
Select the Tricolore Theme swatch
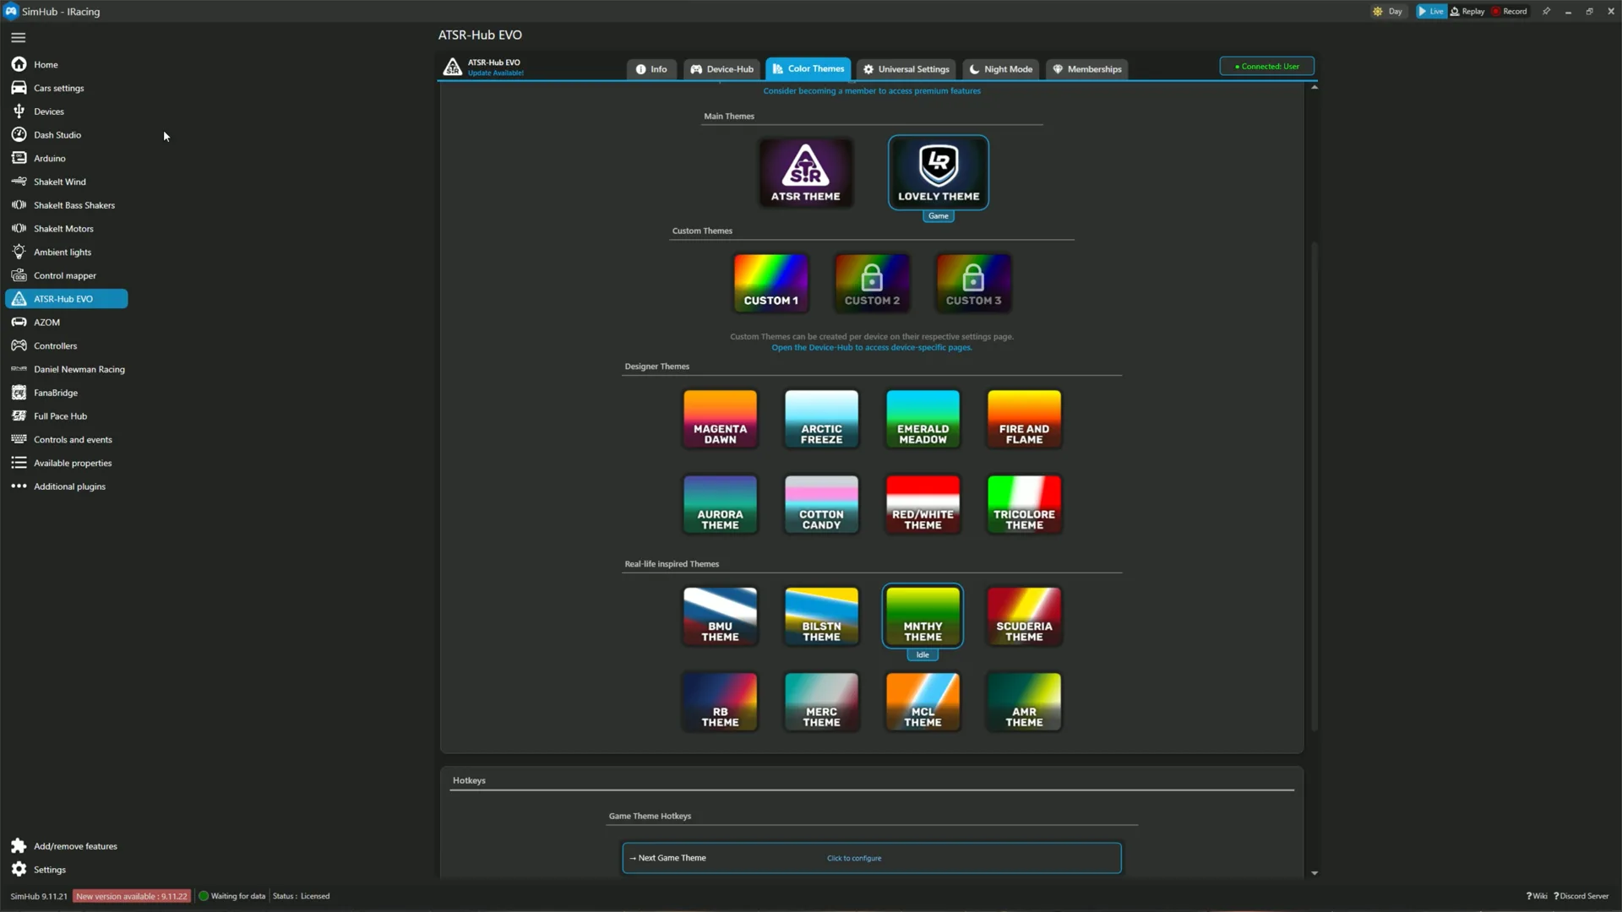pos(1025,504)
